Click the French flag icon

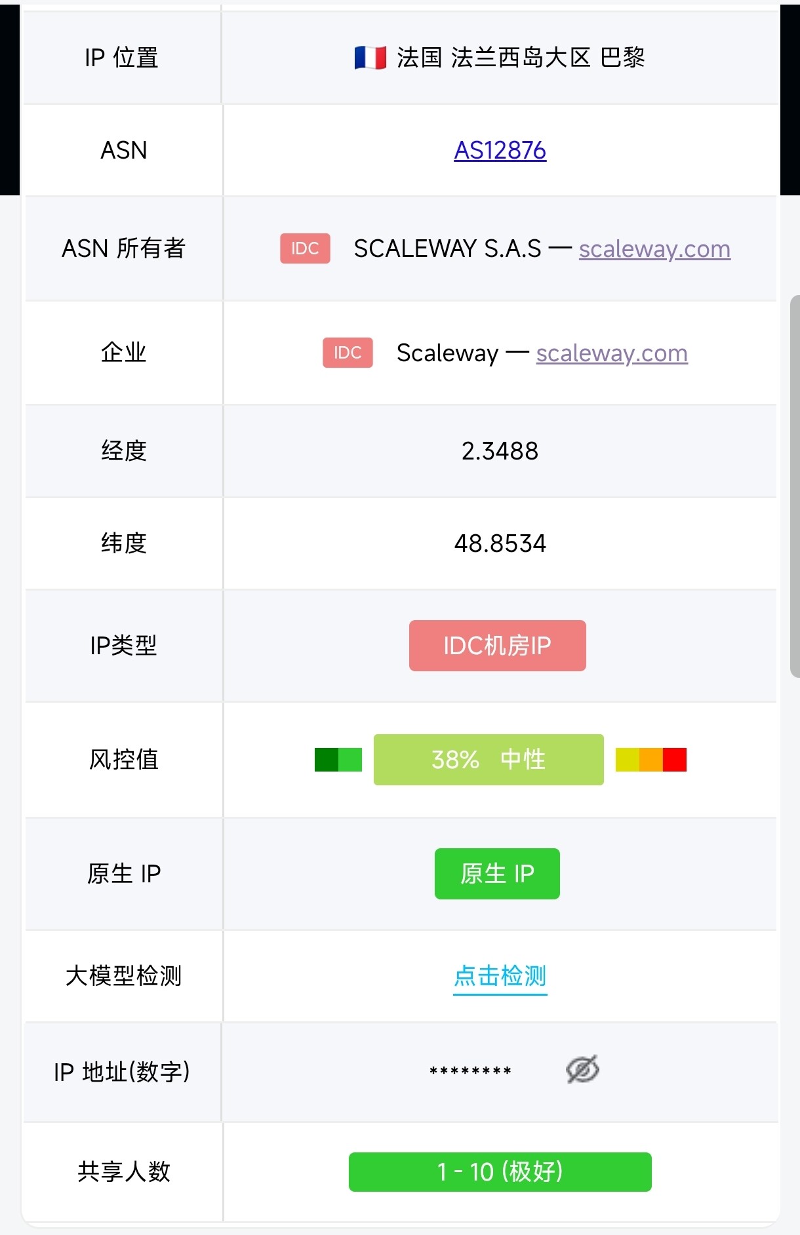coord(370,58)
